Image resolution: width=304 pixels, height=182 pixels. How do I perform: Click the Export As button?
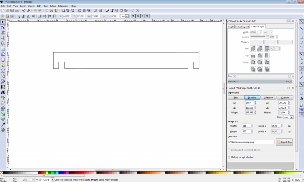(x=284, y=142)
